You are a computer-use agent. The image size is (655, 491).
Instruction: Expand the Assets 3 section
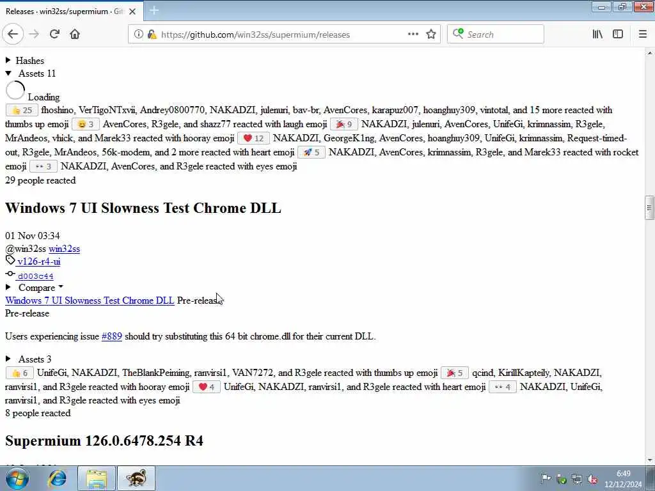point(28,359)
